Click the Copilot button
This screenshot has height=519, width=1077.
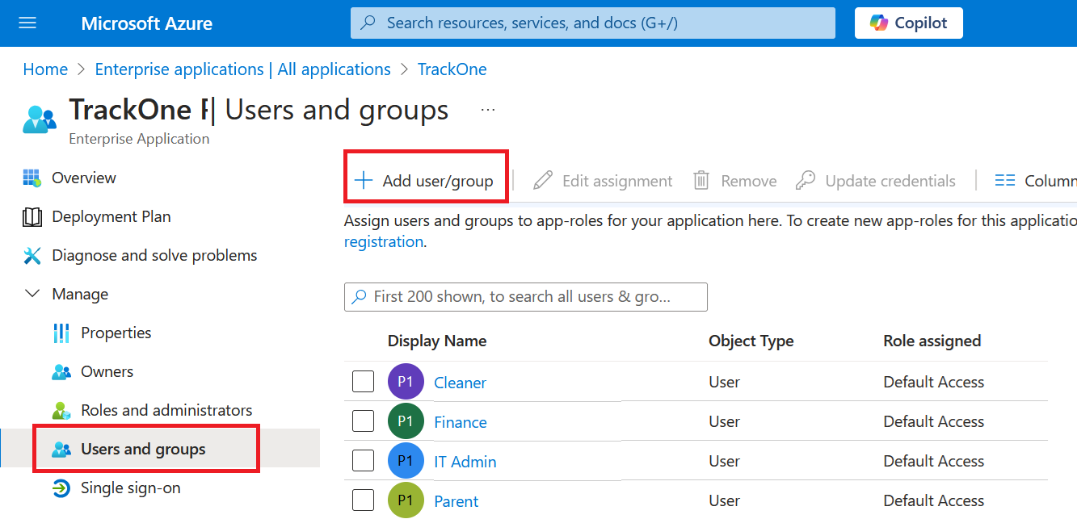coord(909,23)
